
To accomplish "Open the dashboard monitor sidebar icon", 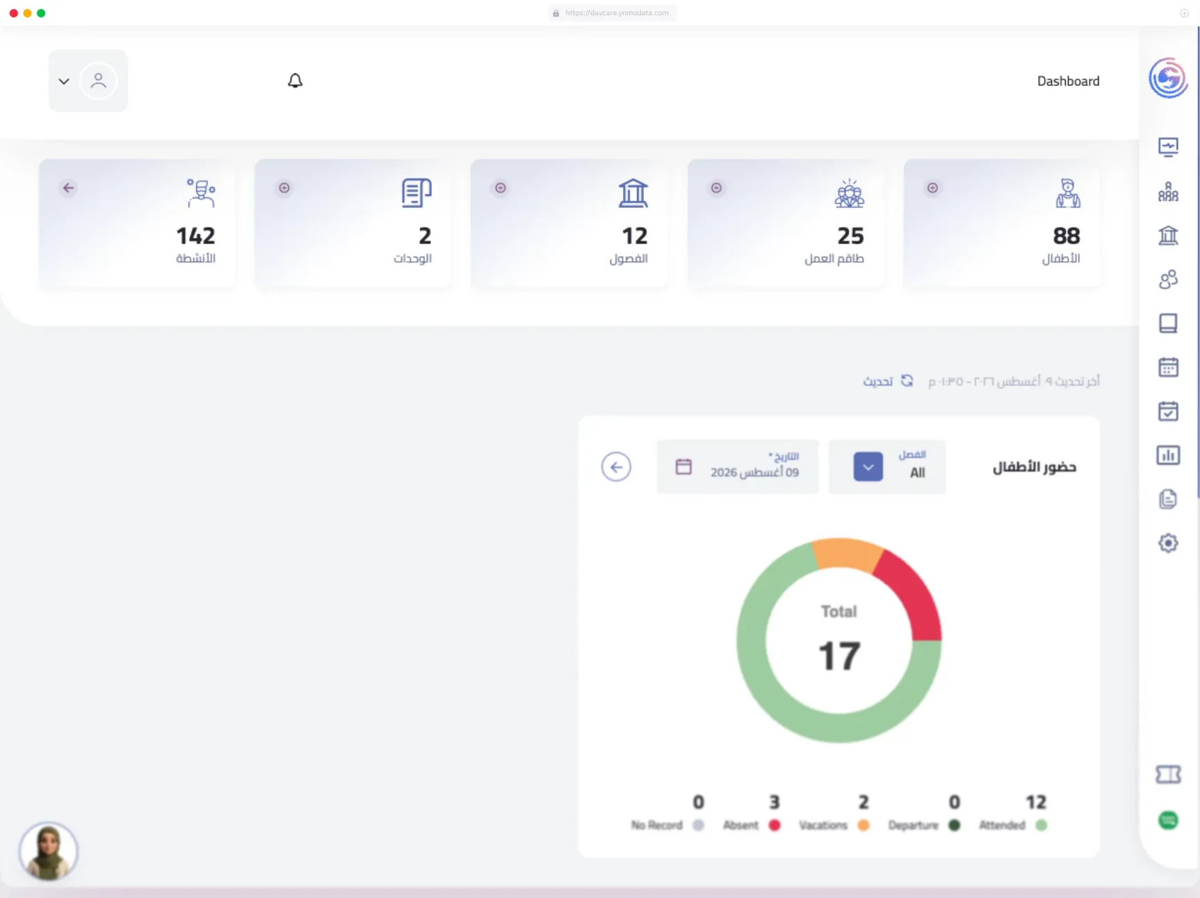I will [x=1168, y=147].
